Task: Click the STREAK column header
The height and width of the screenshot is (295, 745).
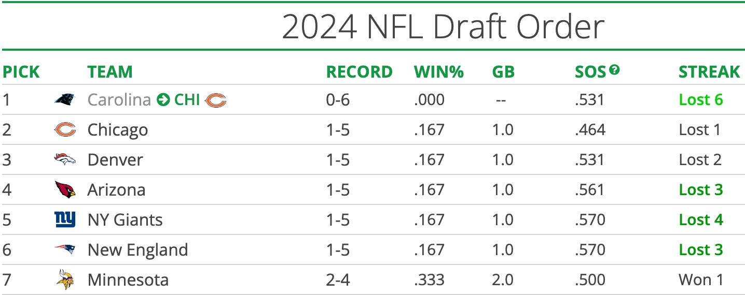Action: (x=709, y=72)
